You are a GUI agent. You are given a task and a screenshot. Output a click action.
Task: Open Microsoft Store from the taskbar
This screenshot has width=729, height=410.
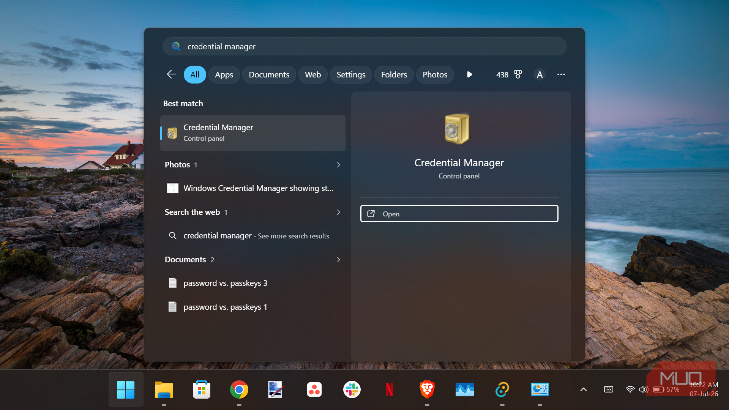(202, 389)
